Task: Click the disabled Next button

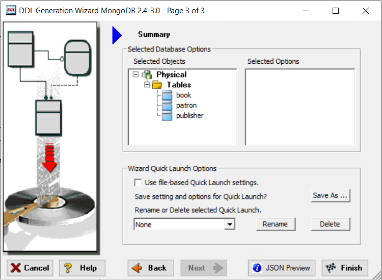Action: 204,268
